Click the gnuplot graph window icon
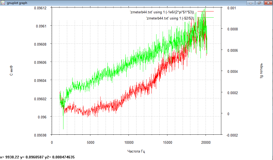273x160 pixels. (x=3, y=3)
